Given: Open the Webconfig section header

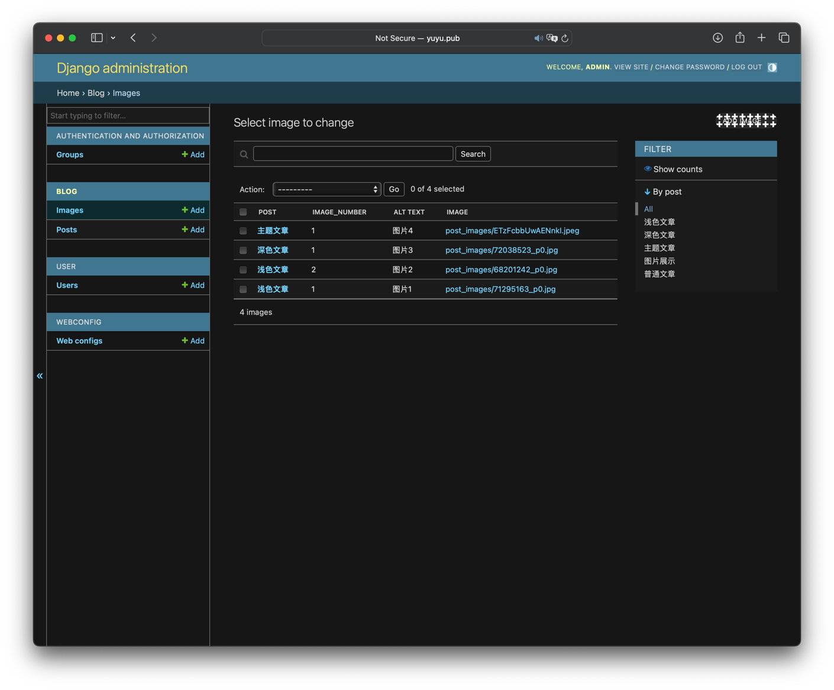Looking at the screenshot, I should click(x=79, y=322).
